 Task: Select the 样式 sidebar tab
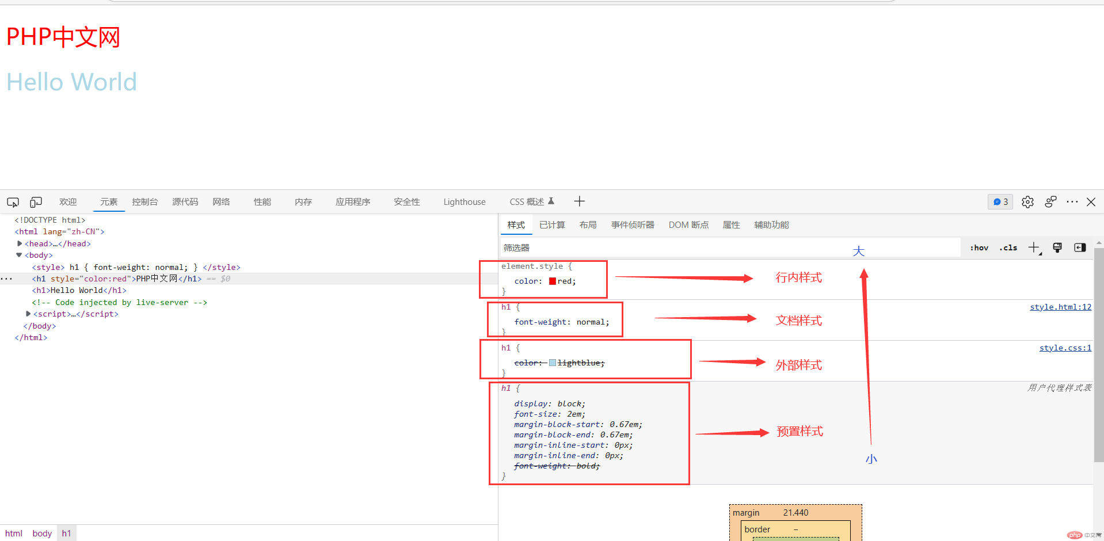point(516,225)
